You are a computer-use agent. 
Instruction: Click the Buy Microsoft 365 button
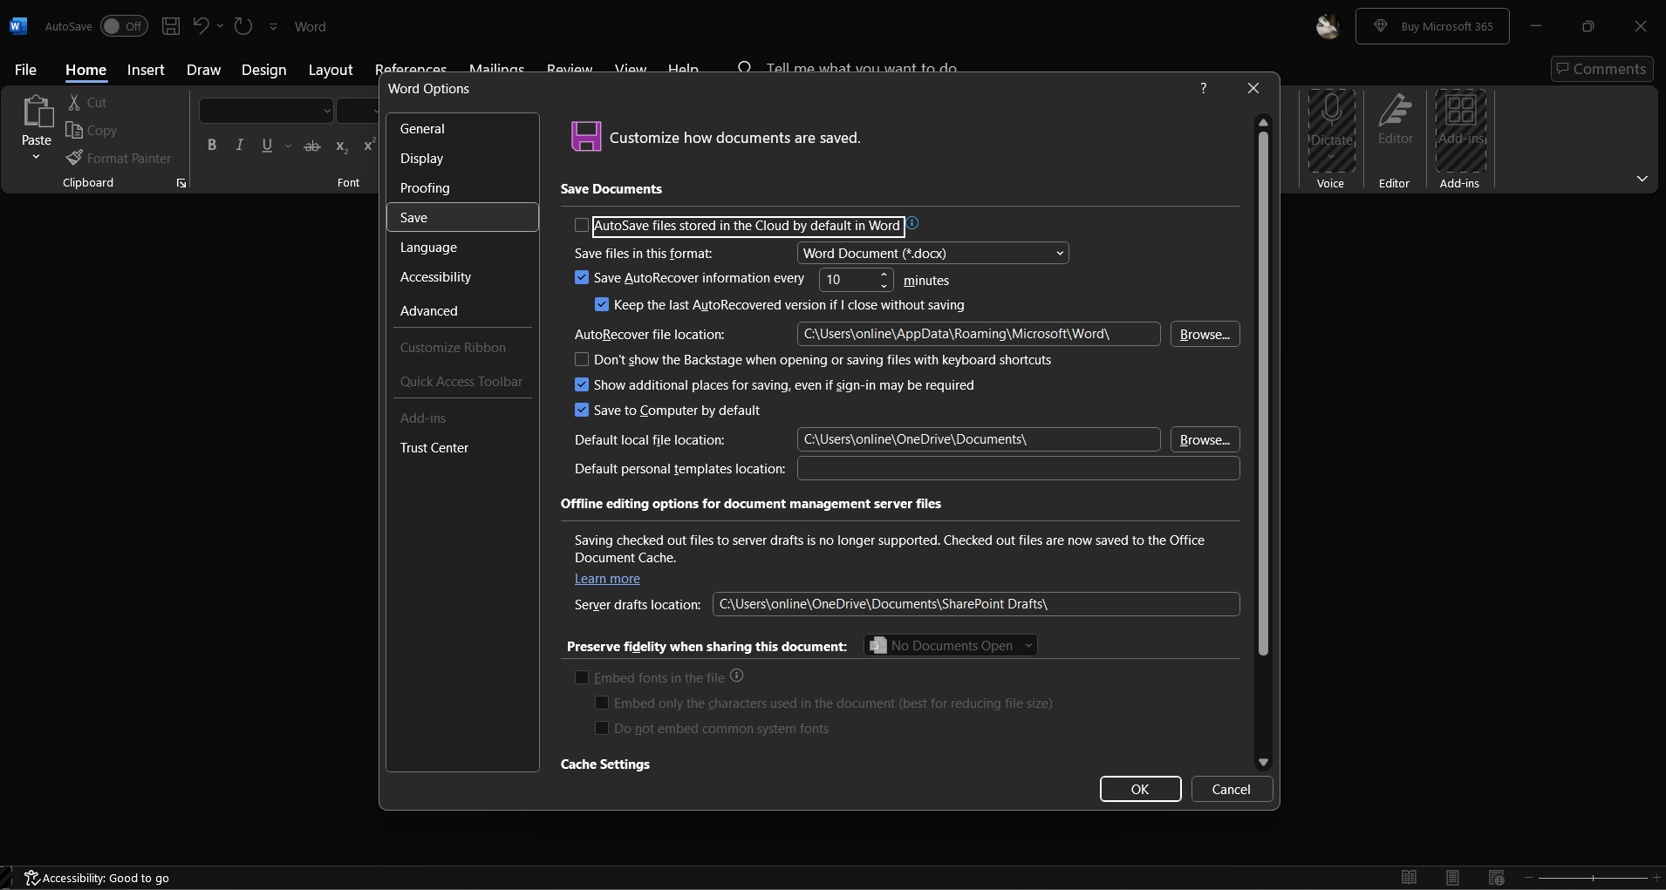coord(1432,26)
